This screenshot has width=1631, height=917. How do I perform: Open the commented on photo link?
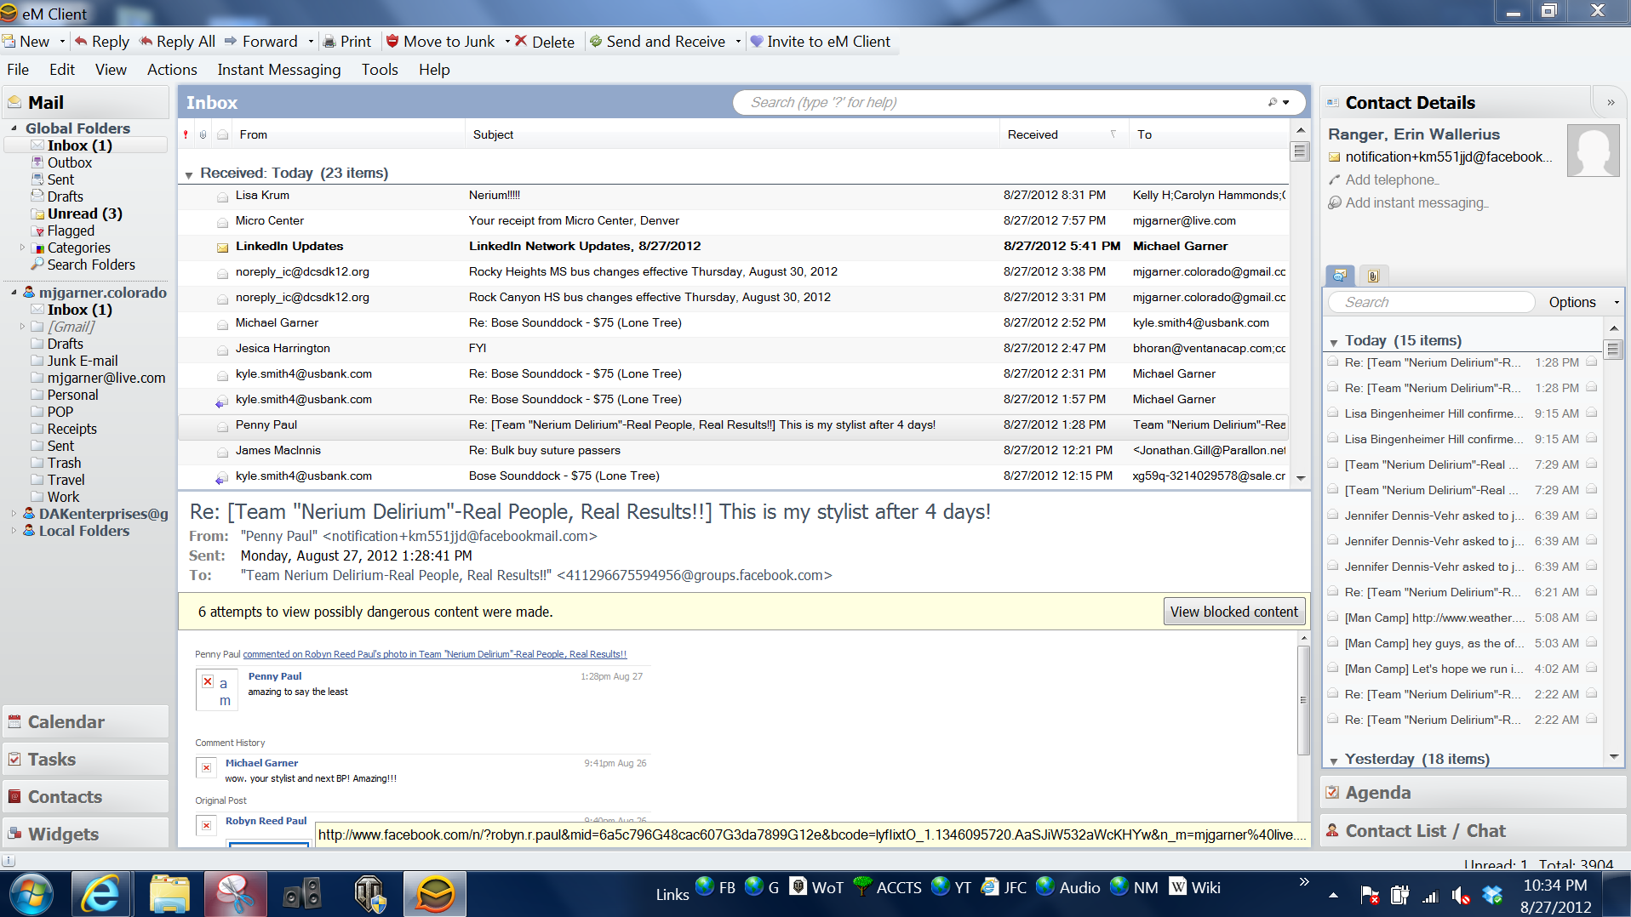(435, 654)
